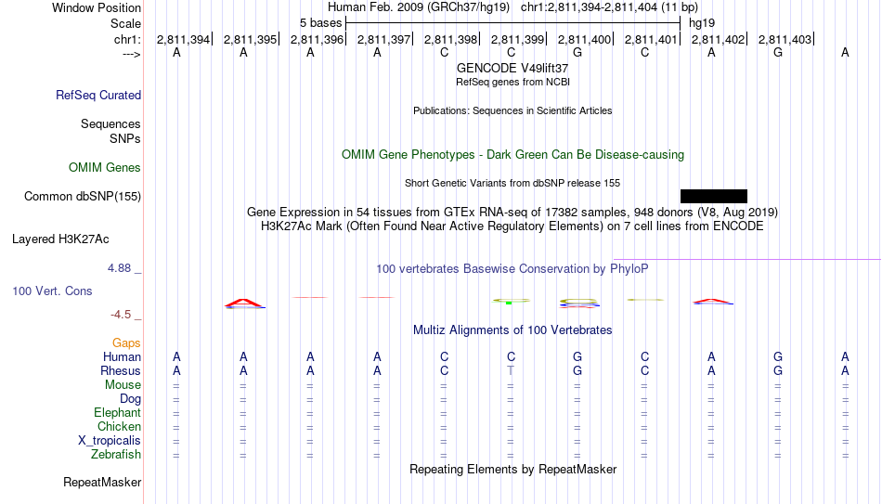Select the Layered H3K27Ac track label
882x504 pixels.
tap(60, 239)
